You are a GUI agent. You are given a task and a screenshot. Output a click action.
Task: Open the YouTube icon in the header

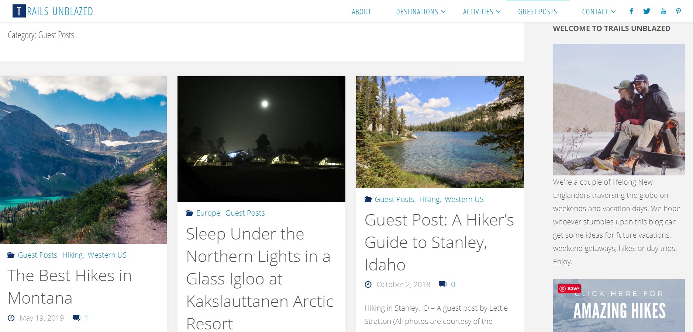click(x=663, y=11)
